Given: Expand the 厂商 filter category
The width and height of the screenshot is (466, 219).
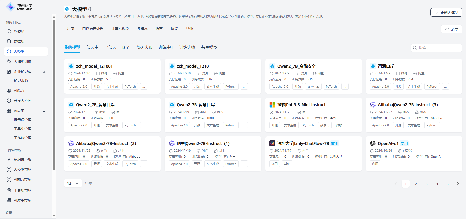Looking at the screenshot, I should (x=71, y=29).
